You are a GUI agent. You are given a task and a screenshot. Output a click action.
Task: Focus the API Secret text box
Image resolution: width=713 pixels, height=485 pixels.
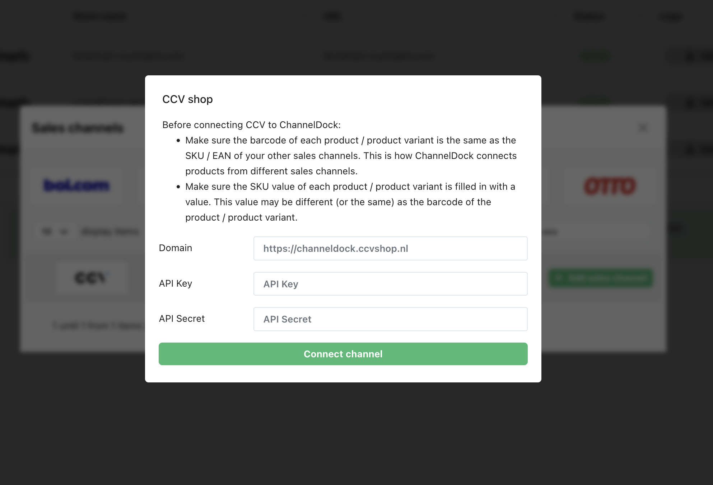(390, 319)
